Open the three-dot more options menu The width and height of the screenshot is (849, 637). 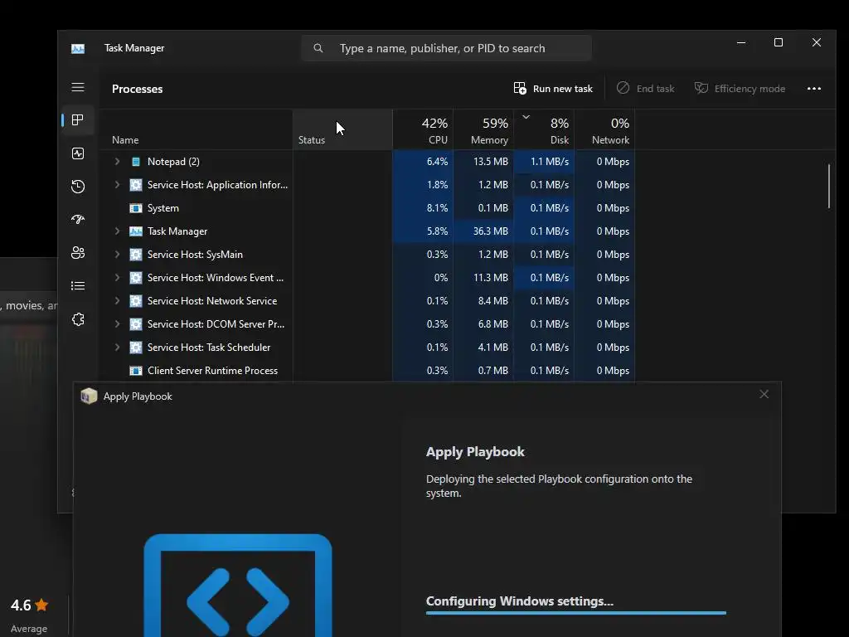tap(814, 88)
